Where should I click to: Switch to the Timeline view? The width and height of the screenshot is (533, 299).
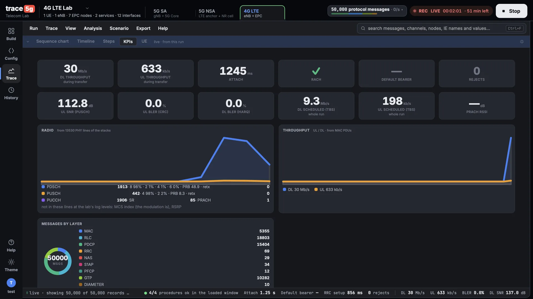[86, 41]
